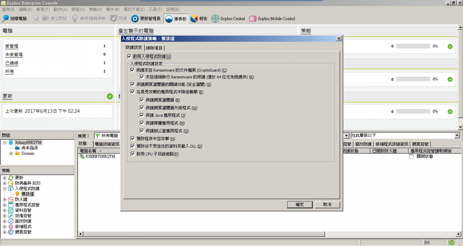The image size is (463, 246).
Task: Click the Domain folder icon
Action: (x=17, y=153)
